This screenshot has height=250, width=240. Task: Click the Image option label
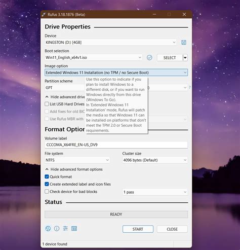coord(56,66)
